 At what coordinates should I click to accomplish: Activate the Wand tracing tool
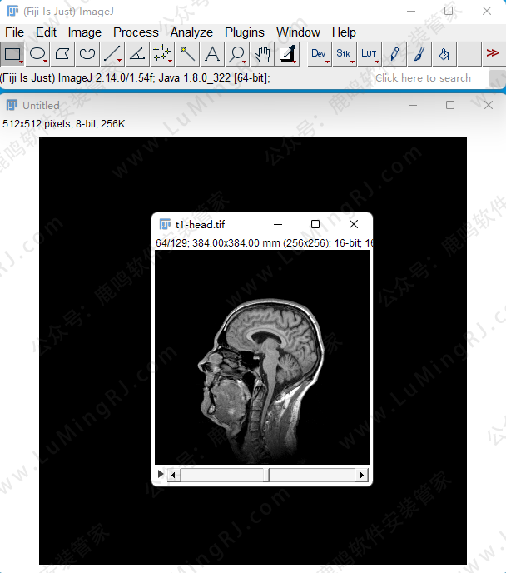(x=187, y=54)
